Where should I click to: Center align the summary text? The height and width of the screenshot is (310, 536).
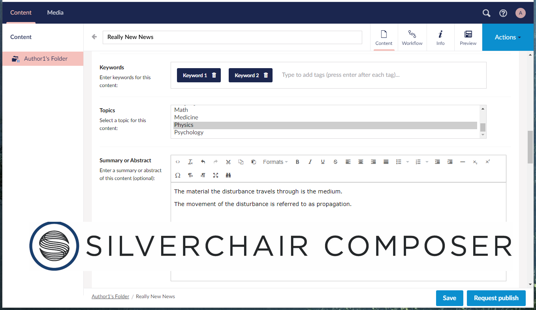tap(361, 162)
